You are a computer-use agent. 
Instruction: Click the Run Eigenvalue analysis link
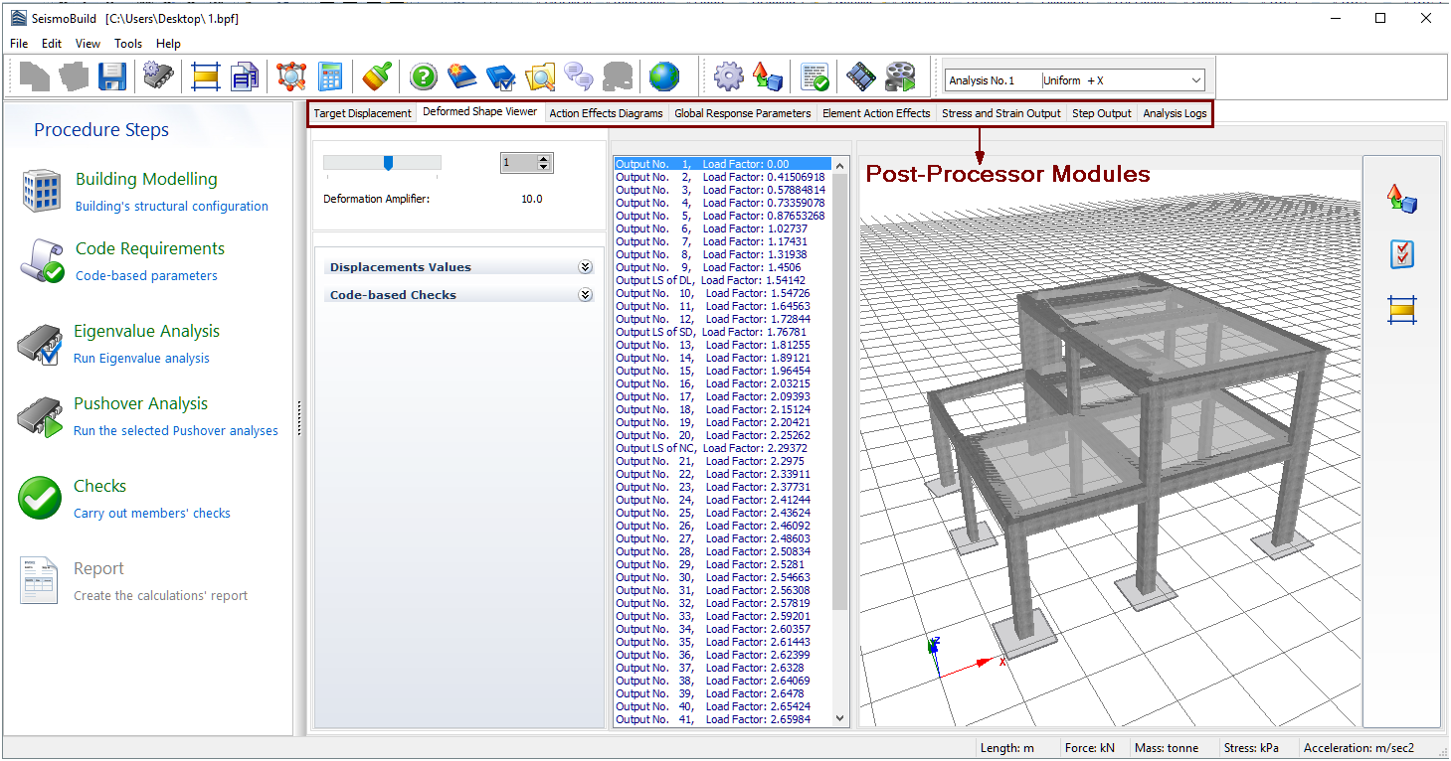click(x=141, y=359)
